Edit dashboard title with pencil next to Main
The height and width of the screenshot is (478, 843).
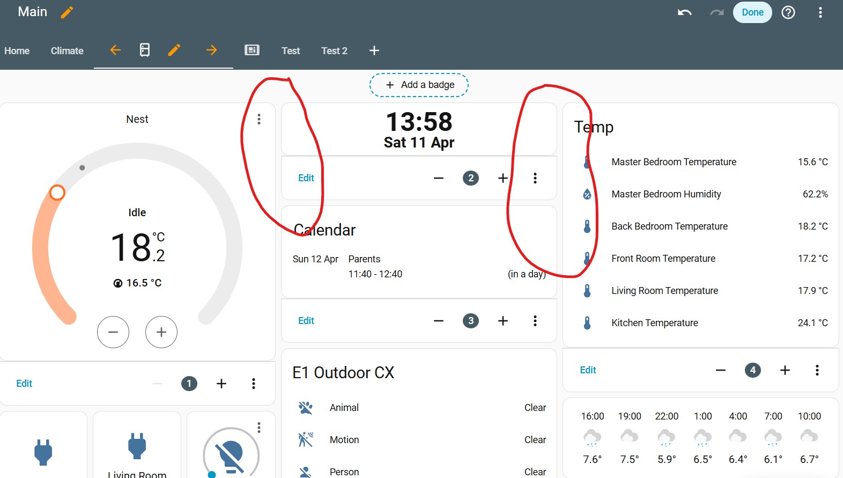tap(67, 12)
